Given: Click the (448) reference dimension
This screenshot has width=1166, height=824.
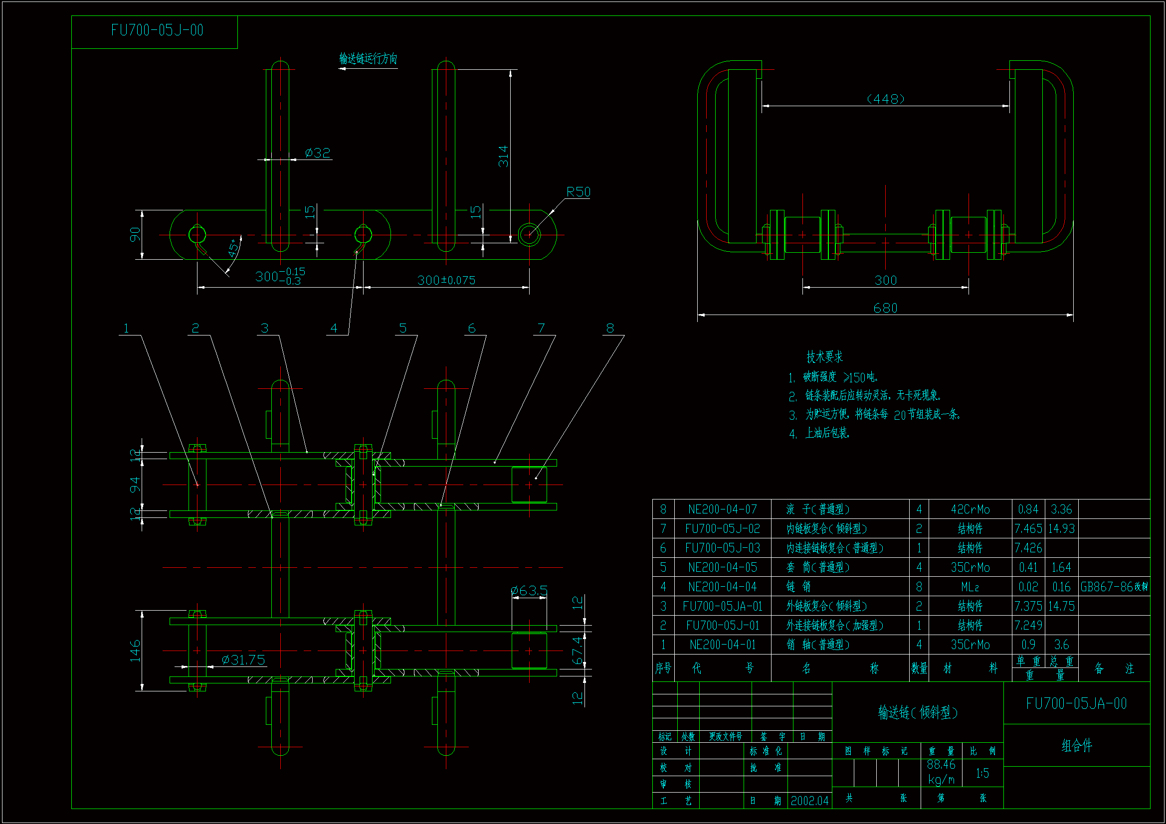Looking at the screenshot, I should tap(885, 99).
